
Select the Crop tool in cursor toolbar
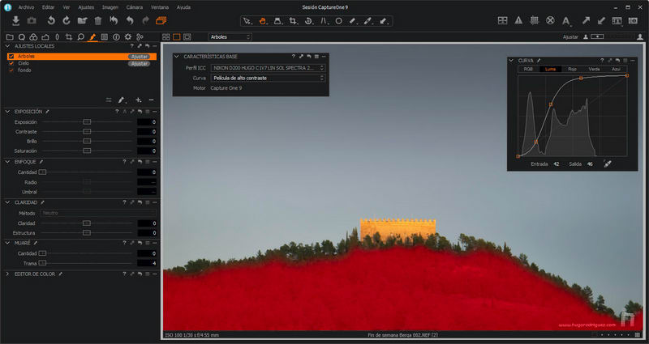(x=293, y=21)
